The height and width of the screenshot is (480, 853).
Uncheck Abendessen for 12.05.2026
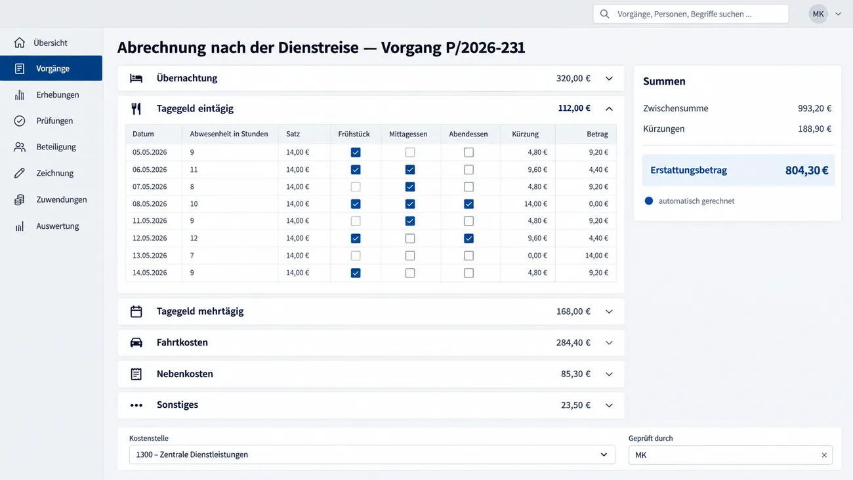click(x=468, y=238)
